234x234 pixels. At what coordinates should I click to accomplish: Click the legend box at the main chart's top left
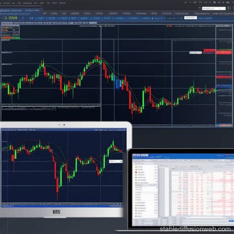tap(10, 31)
